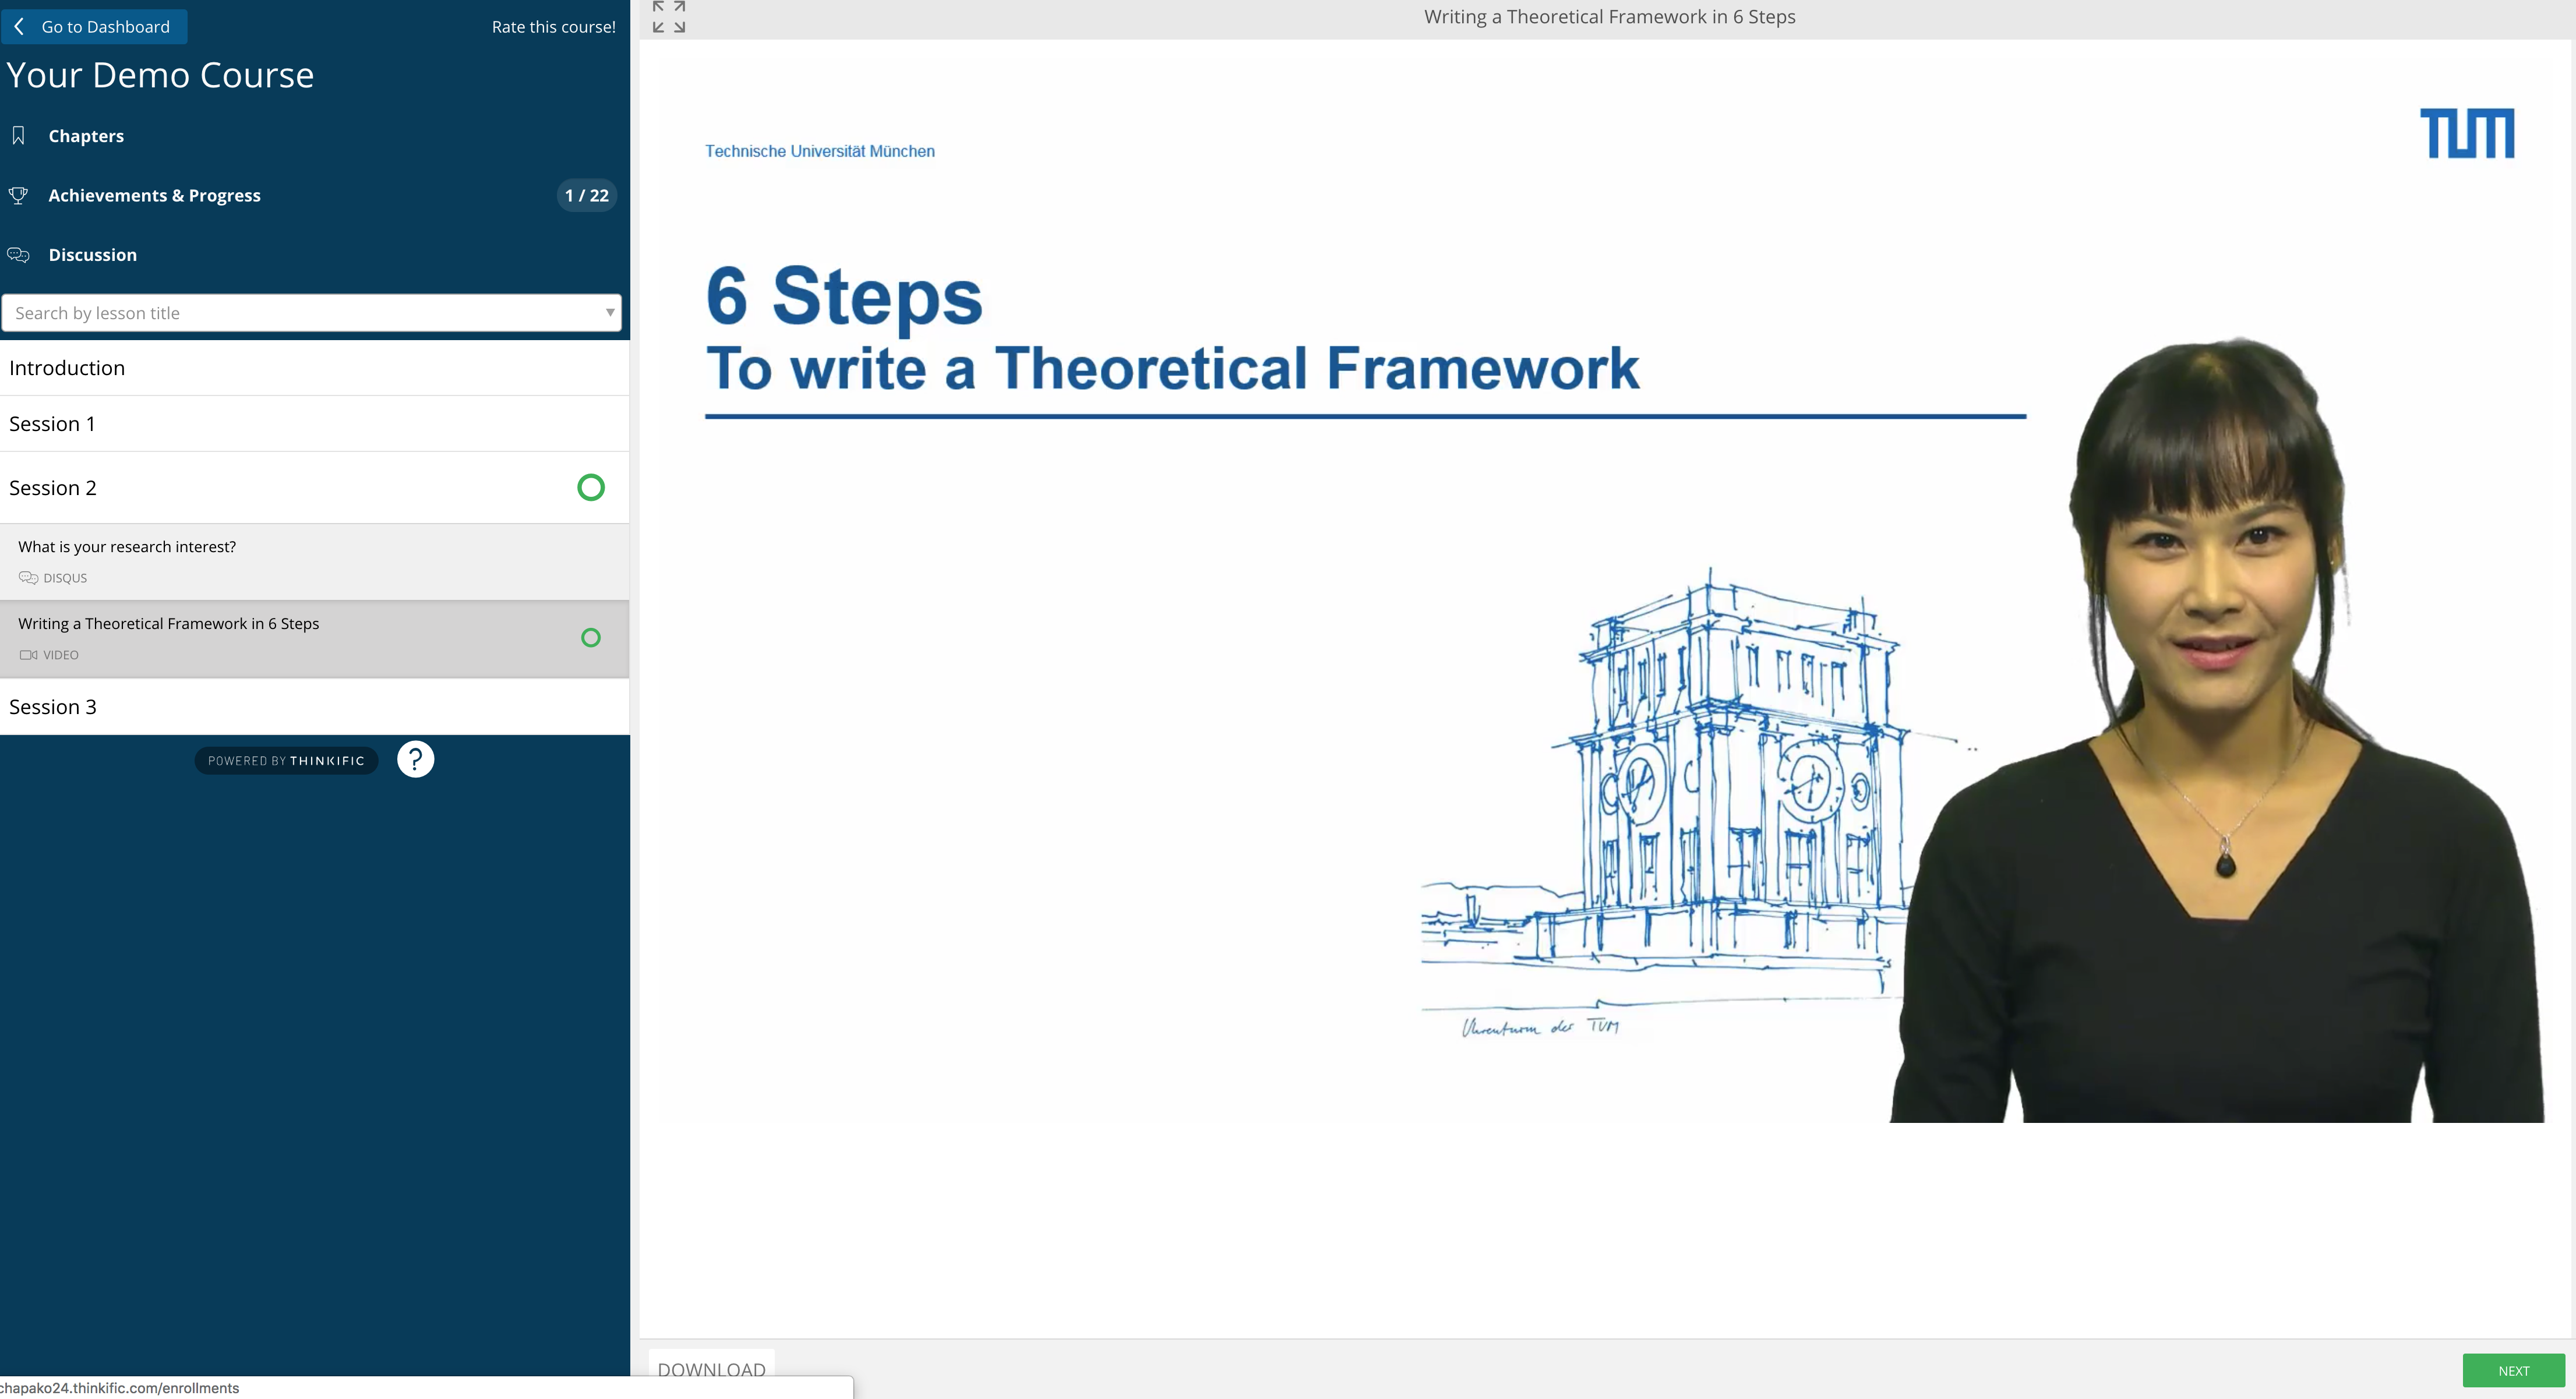This screenshot has width=2576, height=1399.
Task: Click Rate this course link
Action: [x=553, y=27]
